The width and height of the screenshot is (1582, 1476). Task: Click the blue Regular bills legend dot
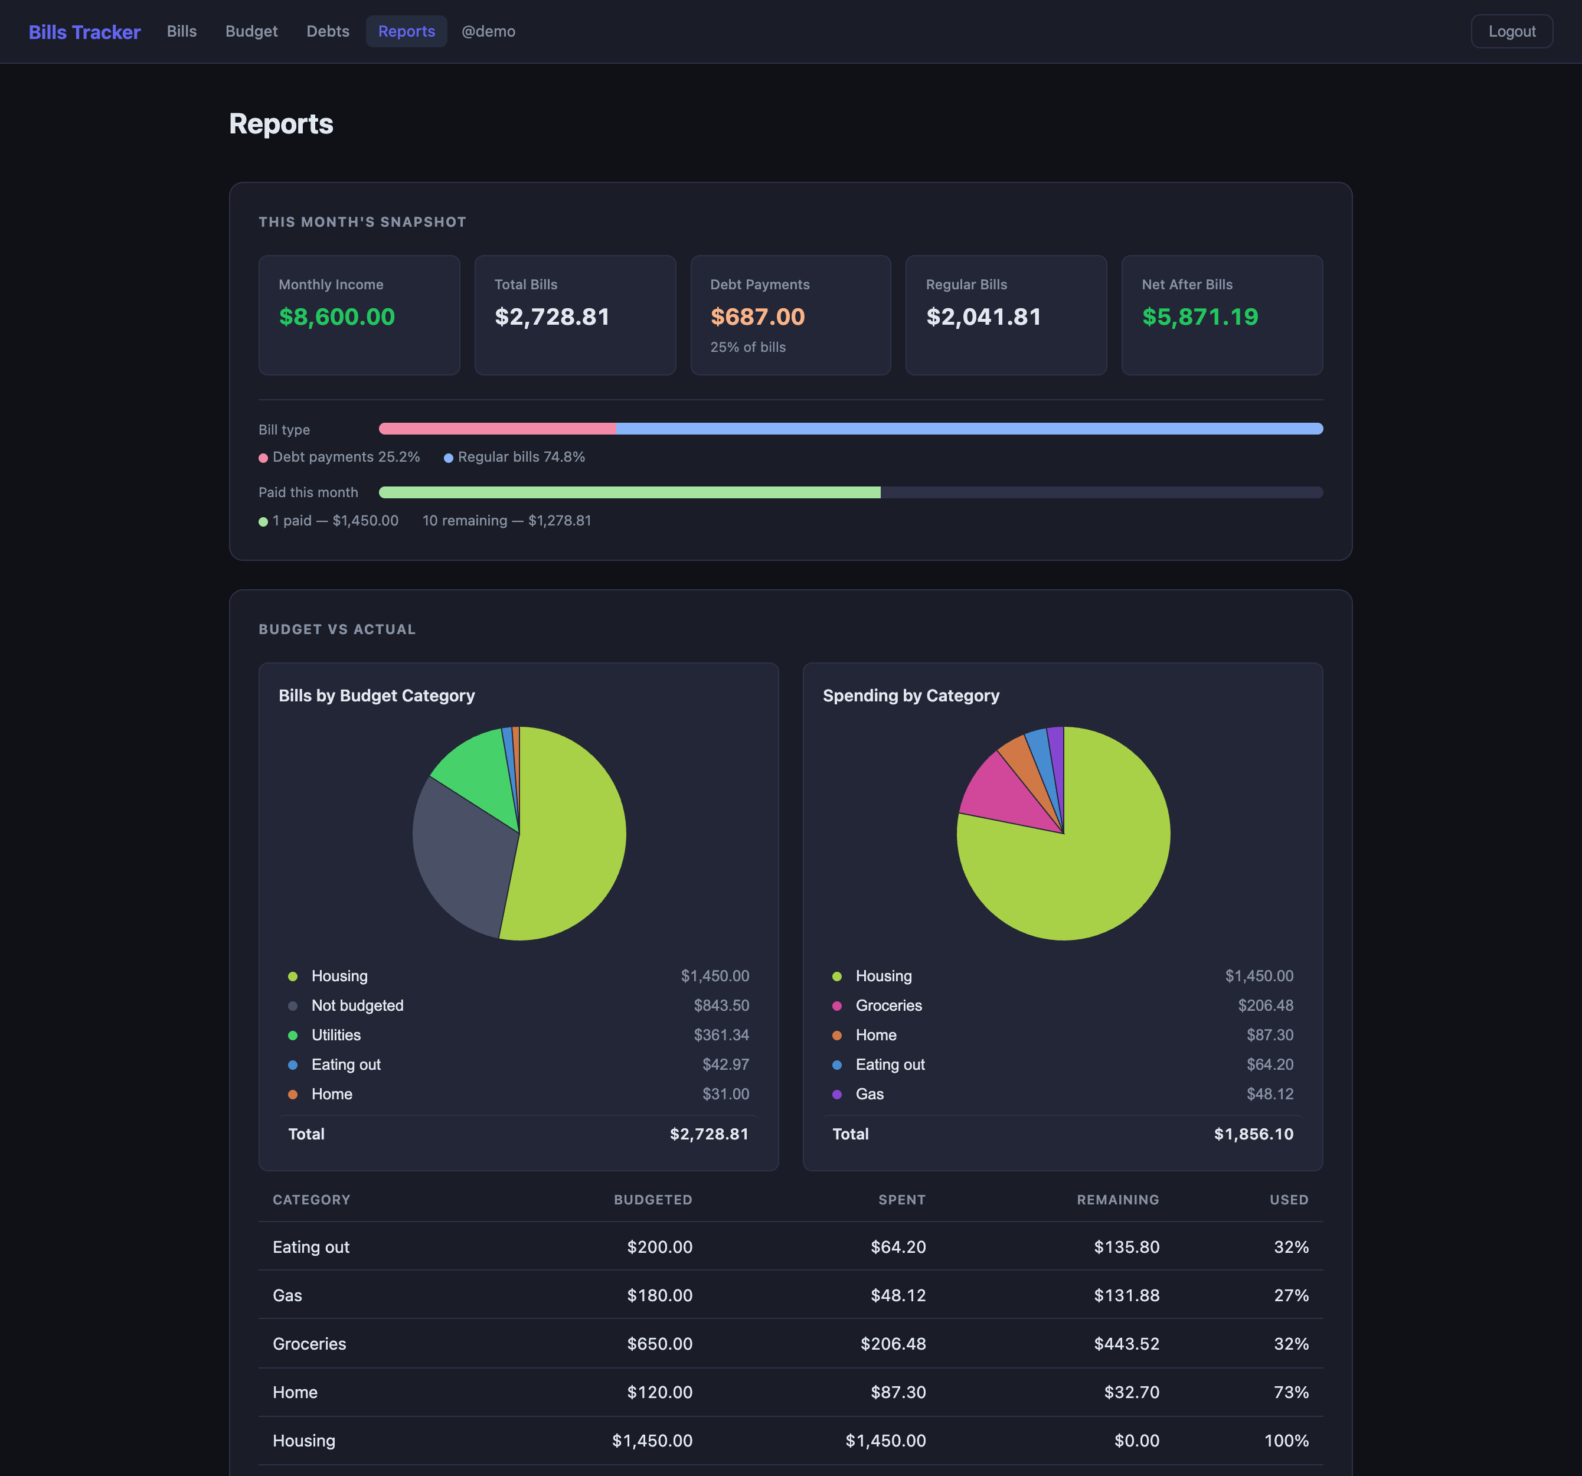pyautogui.click(x=448, y=458)
